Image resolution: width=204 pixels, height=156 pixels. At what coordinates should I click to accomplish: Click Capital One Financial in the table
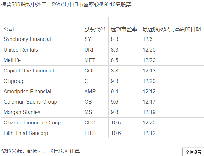[x=28, y=71]
